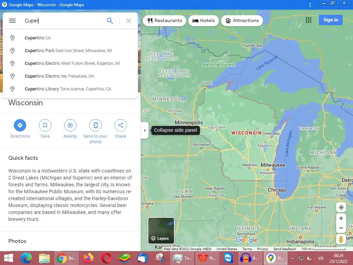Click Superior National Forest label

(219, 62)
